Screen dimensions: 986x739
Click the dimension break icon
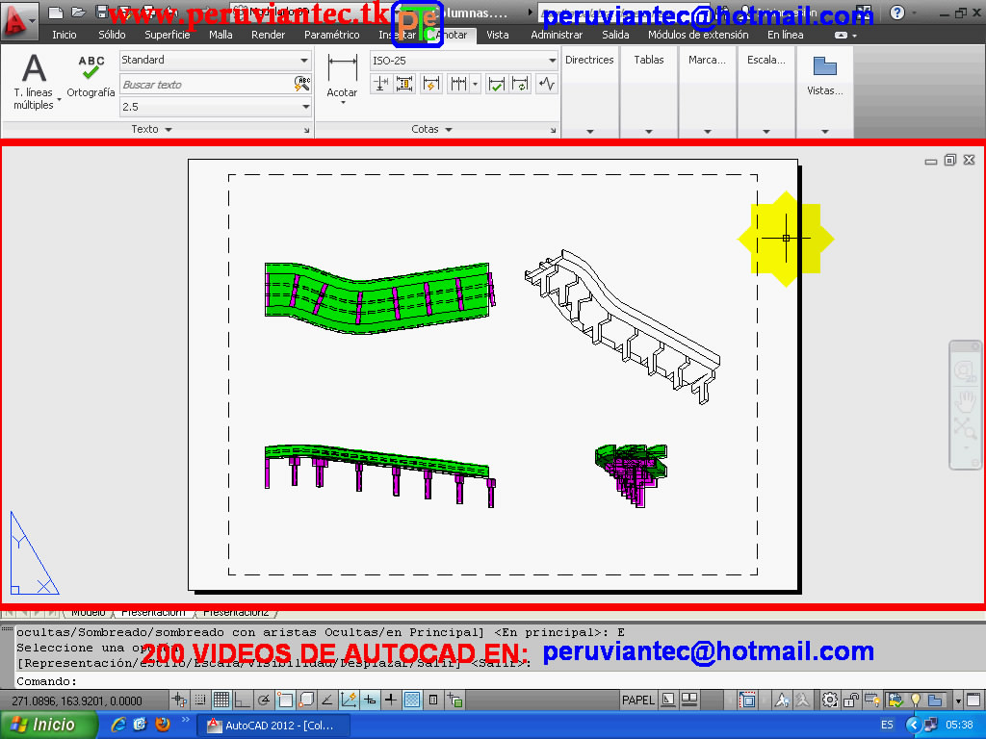tap(380, 84)
